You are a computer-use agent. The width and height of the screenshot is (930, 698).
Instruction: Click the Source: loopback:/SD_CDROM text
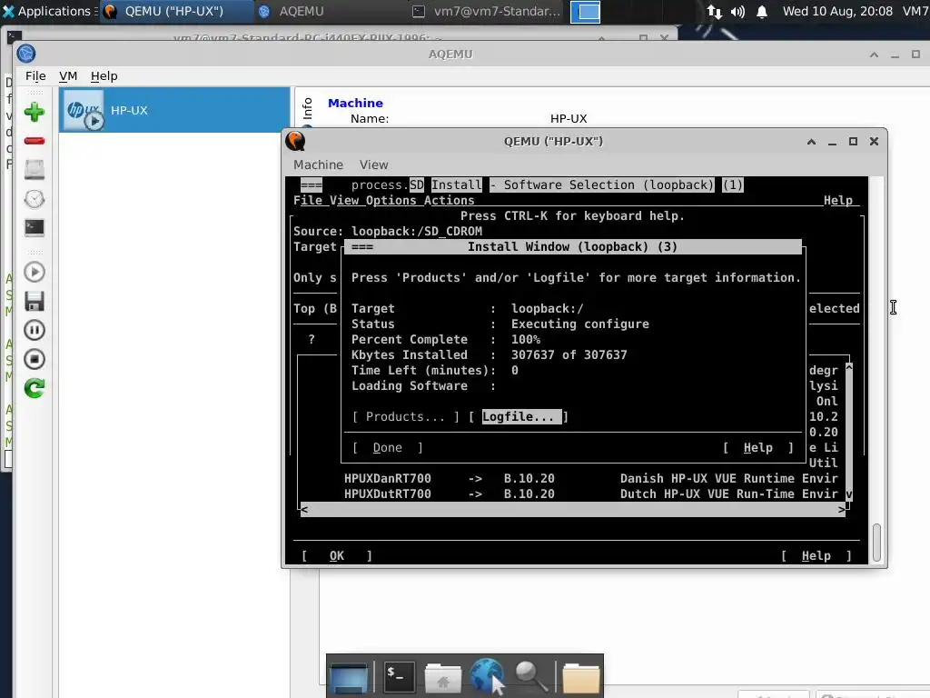(387, 232)
